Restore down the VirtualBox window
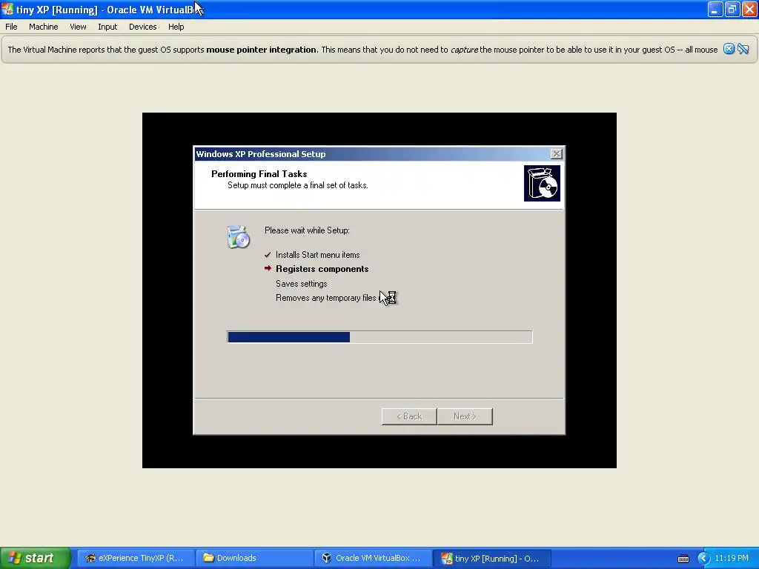Image resolution: width=759 pixels, height=569 pixels. point(732,9)
